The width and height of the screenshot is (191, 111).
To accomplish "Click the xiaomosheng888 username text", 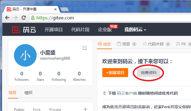I will (55, 58).
